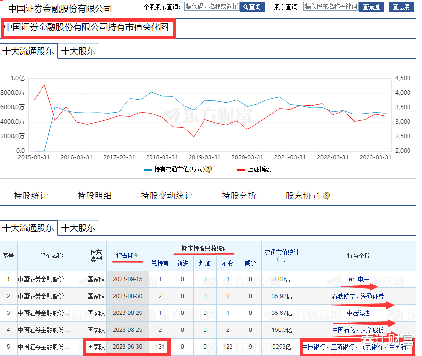The width and height of the screenshot is (422, 356).
Task: Open the 持股统计 tab
Action: [x=31, y=196]
